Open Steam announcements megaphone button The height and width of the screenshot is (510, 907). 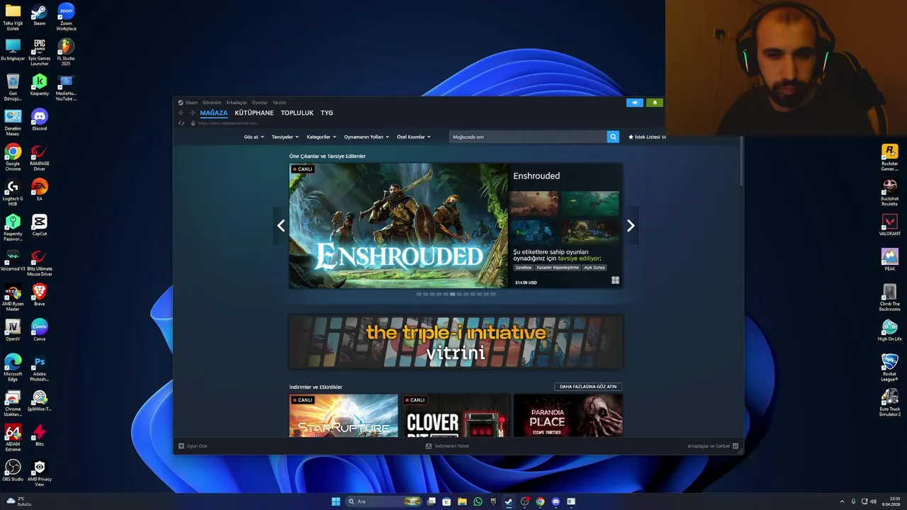click(635, 103)
